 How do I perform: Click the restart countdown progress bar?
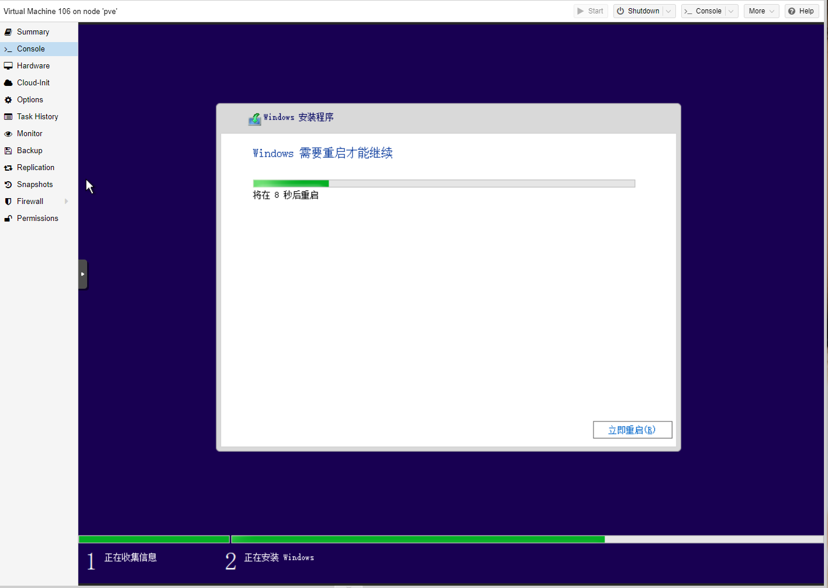(x=443, y=184)
